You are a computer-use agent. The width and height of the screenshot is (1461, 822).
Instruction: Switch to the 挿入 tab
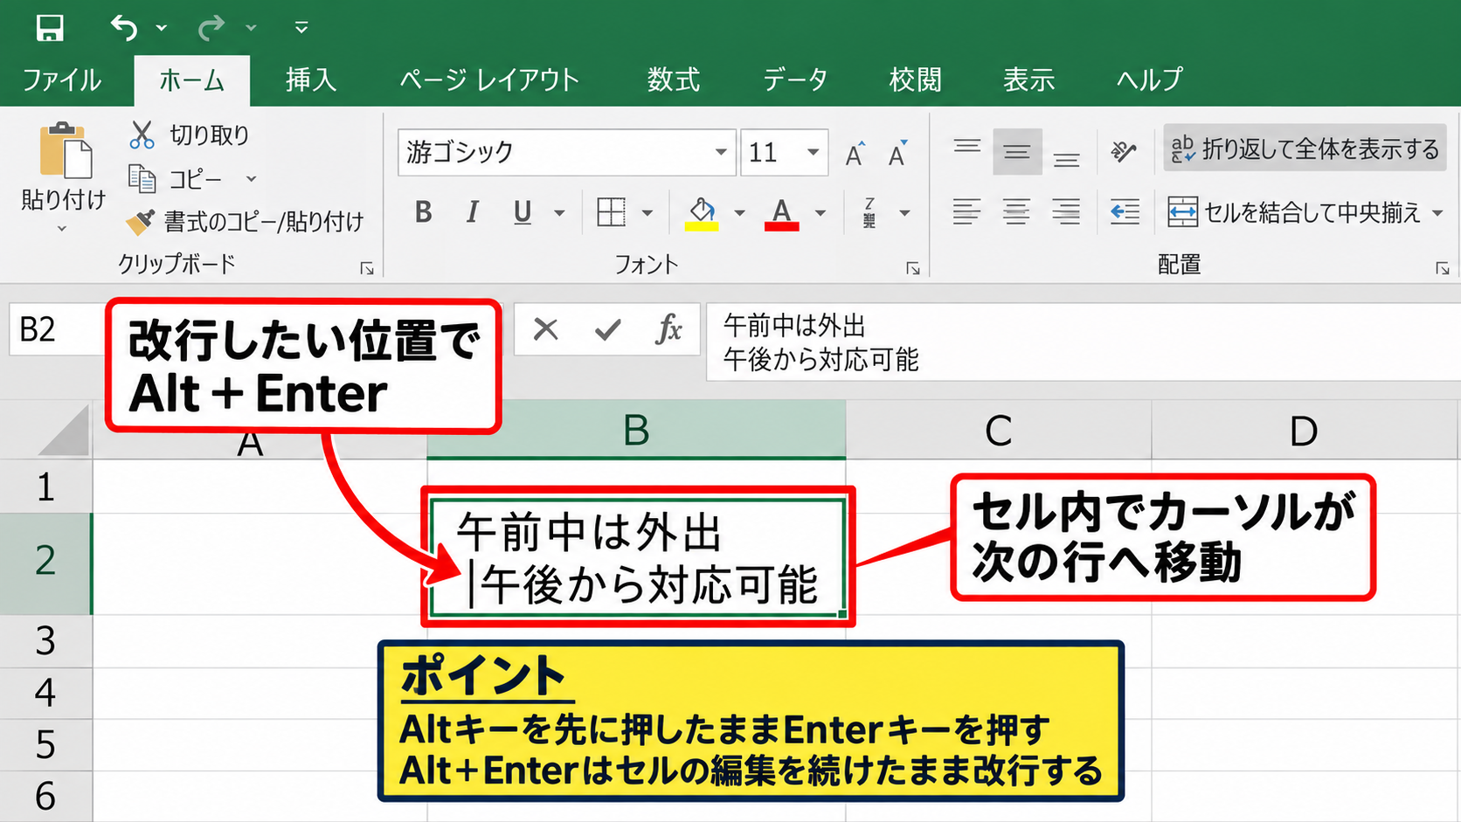click(x=311, y=80)
